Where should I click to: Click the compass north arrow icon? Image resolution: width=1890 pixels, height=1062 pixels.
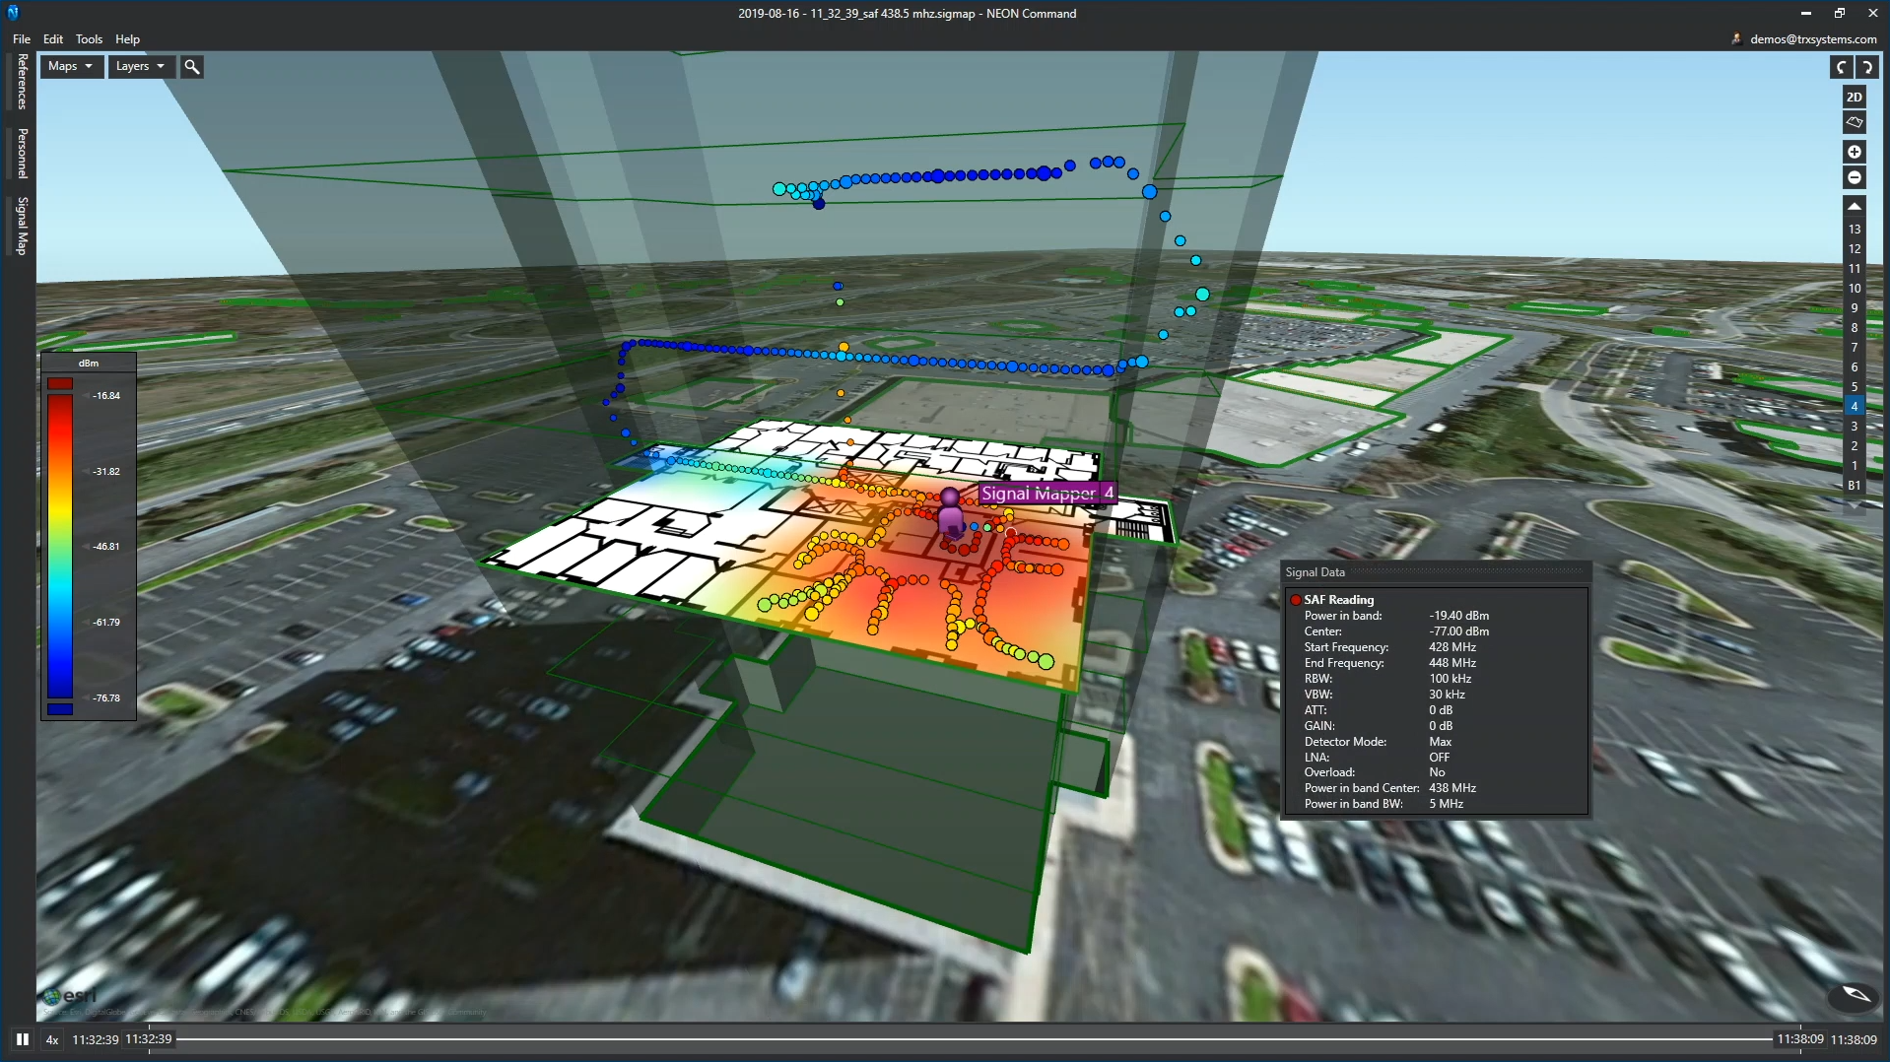(1855, 995)
